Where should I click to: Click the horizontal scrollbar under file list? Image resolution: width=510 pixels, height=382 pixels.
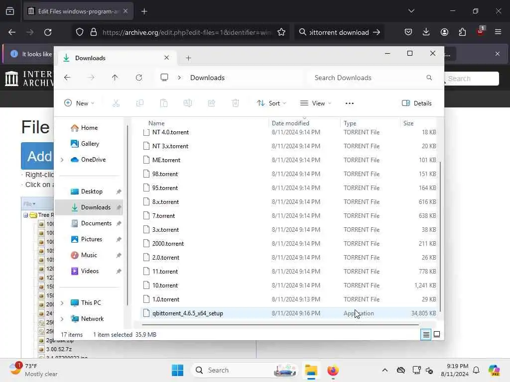click(x=280, y=324)
